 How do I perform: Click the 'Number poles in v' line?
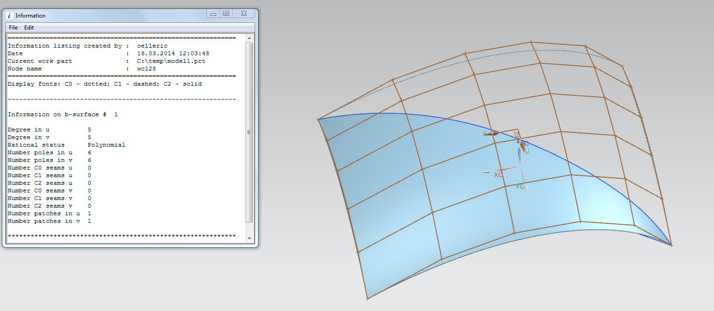(50, 160)
